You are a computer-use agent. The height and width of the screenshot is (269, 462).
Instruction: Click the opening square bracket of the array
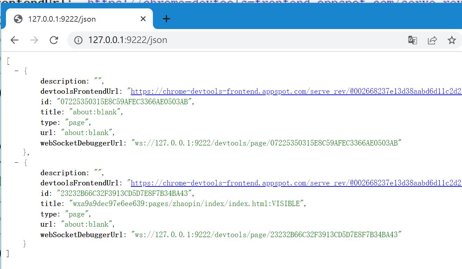(x=8, y=61)
